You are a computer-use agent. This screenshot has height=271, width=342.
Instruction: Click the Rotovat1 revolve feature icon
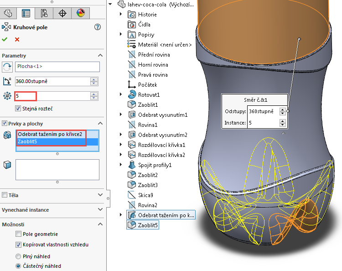tap(132, 95)
